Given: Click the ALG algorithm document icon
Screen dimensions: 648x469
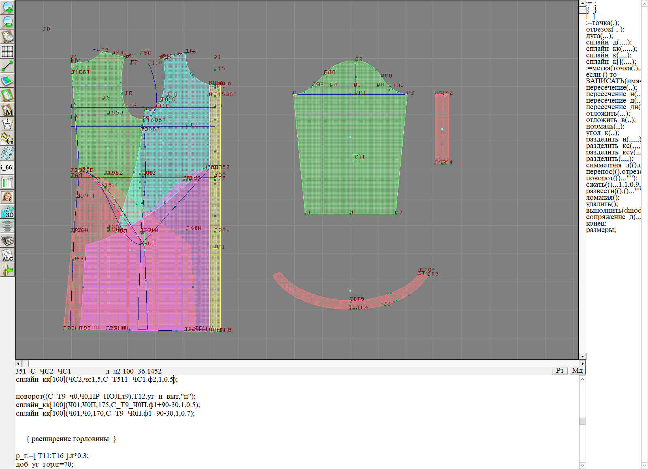Looking at the screenshot, I should [7, 255].
